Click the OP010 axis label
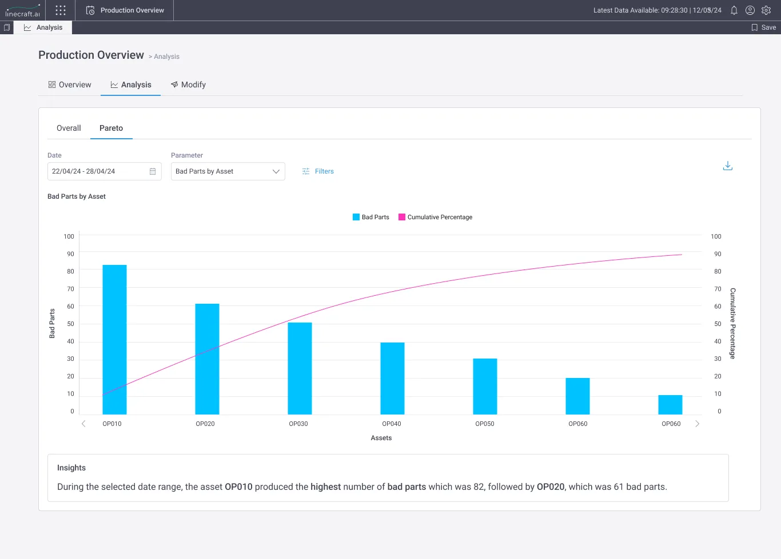 pyautogui.click(x=112, y=424)
